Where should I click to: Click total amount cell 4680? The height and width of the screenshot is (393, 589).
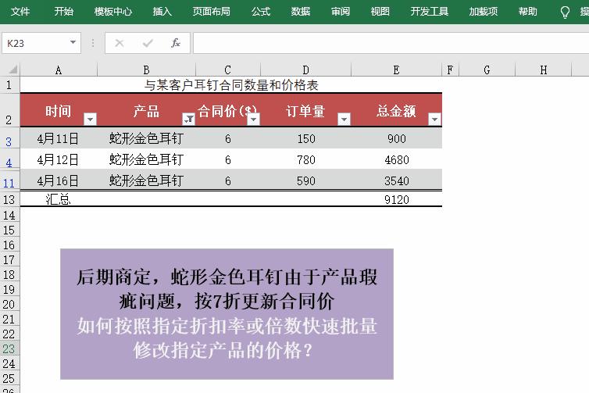click(x=396, y=159)
